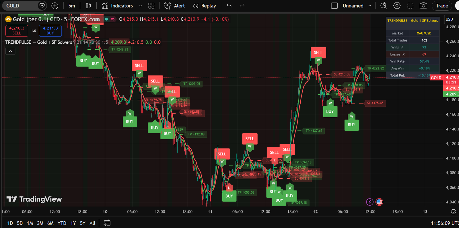Click the TP 4094.18 label
459x228 pixels.
click(x=303, y=162)
